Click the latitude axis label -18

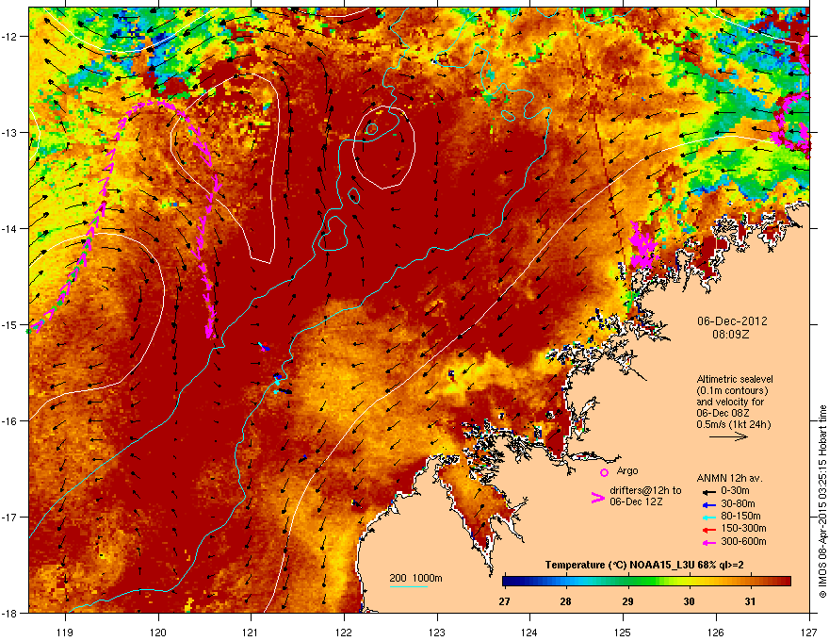pos(9,614)
